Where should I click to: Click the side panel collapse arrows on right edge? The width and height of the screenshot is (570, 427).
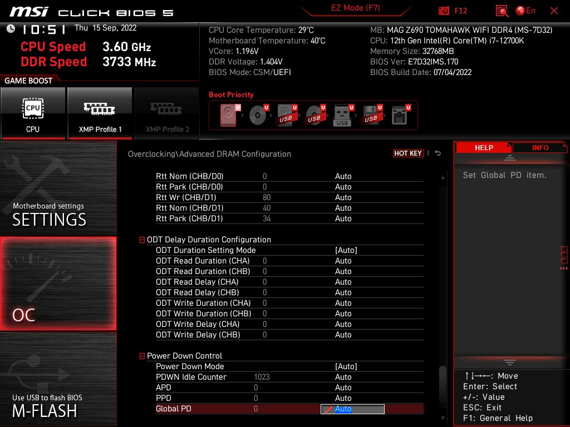coord(564,269)
